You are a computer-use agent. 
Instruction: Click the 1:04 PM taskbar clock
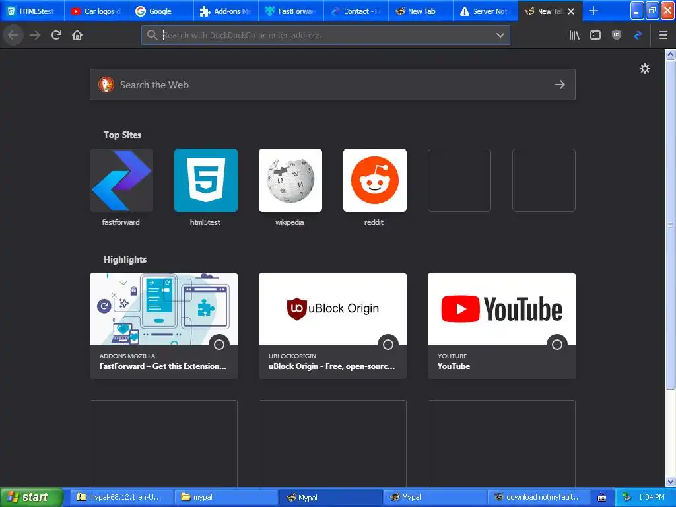652,497
